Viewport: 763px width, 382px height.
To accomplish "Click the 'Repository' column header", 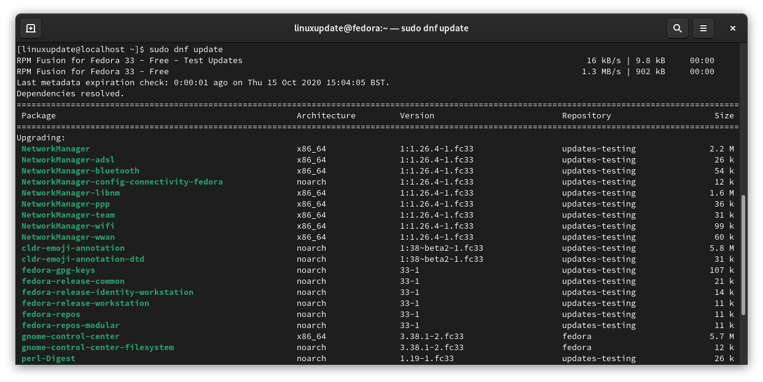I will (587, 115).
